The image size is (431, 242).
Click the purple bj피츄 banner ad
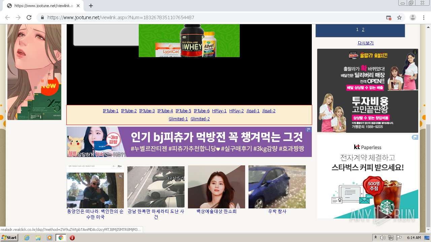click(x=189, y=142)
